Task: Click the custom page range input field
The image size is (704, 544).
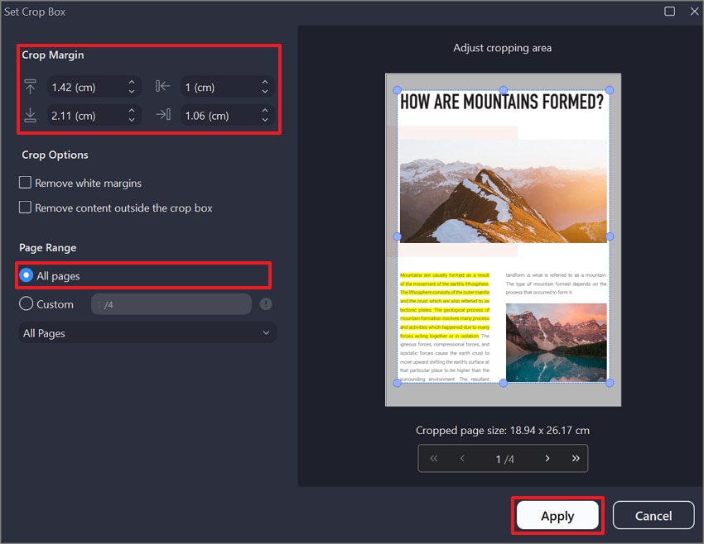Action: point(171,304)
